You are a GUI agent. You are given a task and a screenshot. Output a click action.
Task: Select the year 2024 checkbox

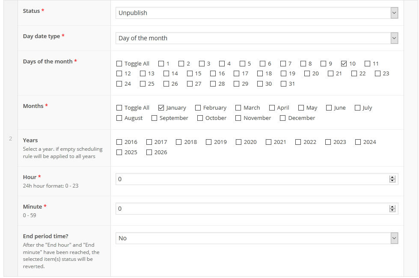tap(358, 142)
